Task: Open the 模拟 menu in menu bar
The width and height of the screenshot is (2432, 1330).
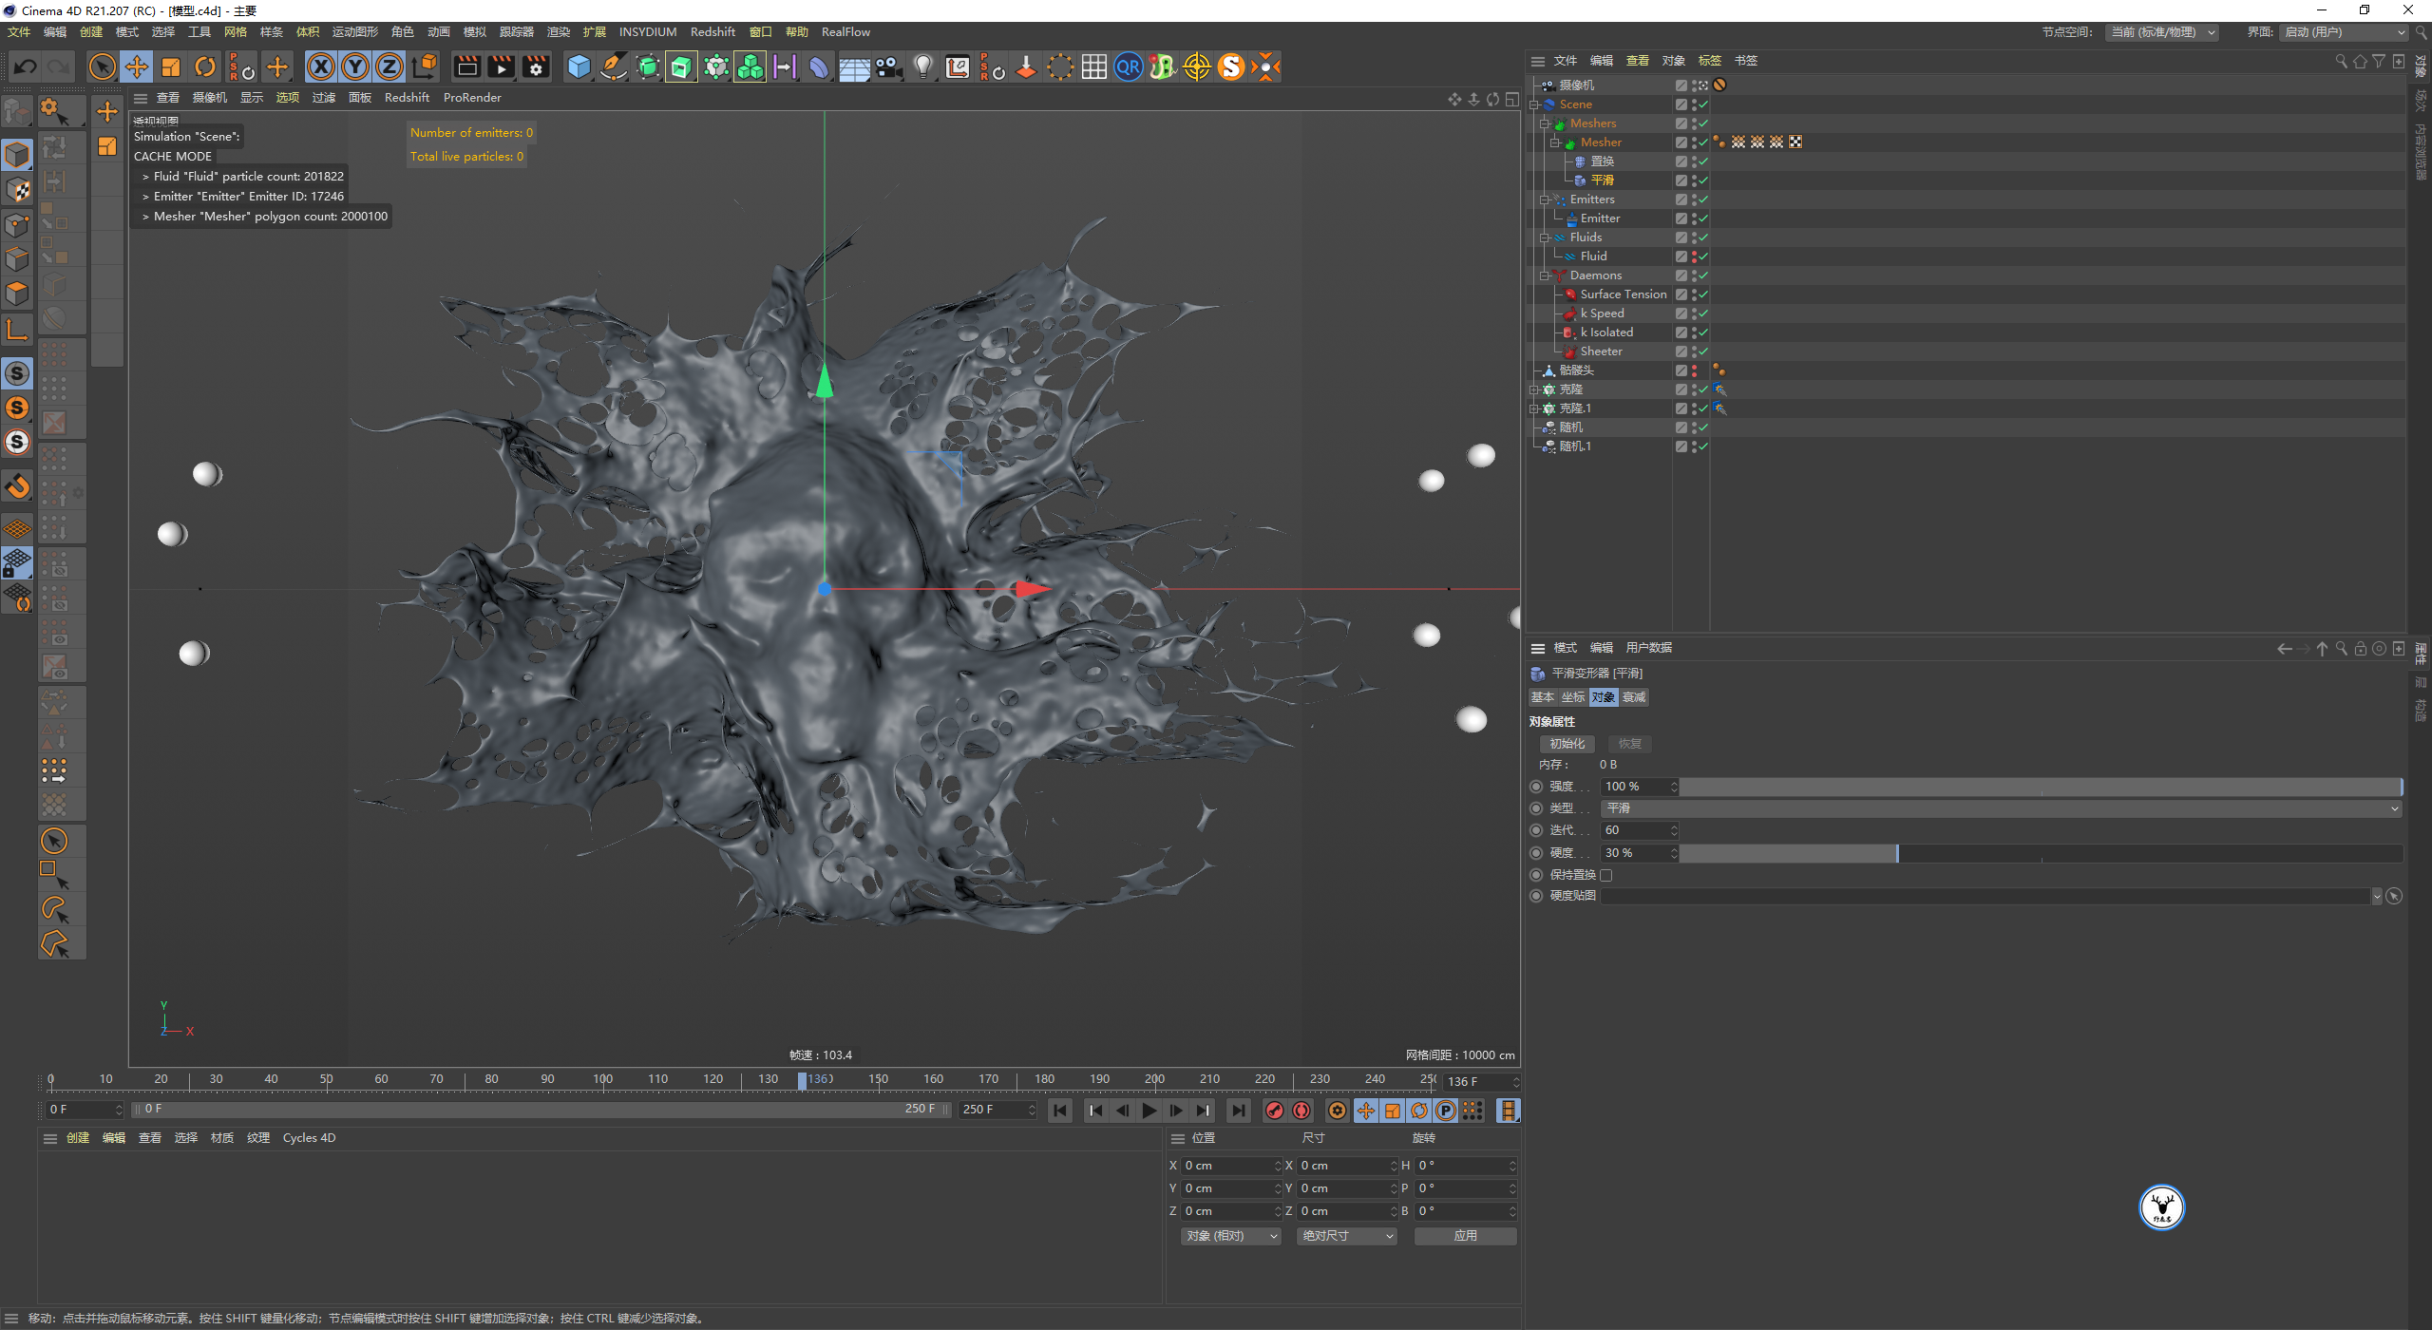Action: tap(475, 32)
